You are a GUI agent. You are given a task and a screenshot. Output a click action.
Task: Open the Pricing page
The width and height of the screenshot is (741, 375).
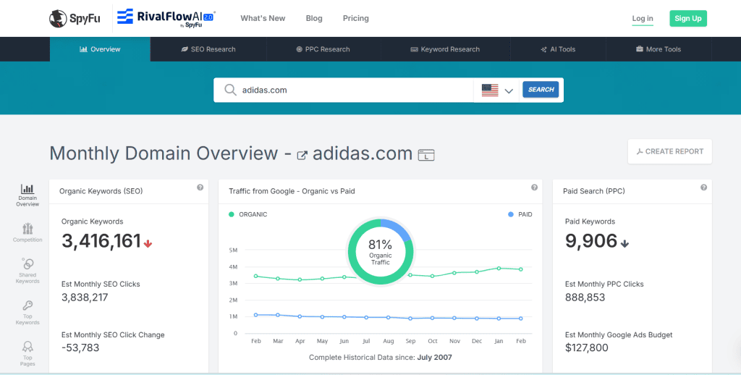click(x=356, y=18)
